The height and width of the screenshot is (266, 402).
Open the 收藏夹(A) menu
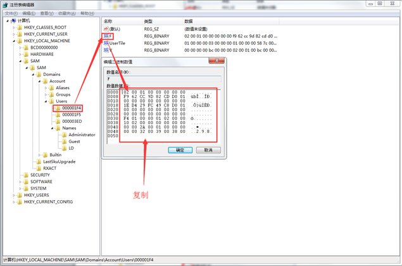66,13
